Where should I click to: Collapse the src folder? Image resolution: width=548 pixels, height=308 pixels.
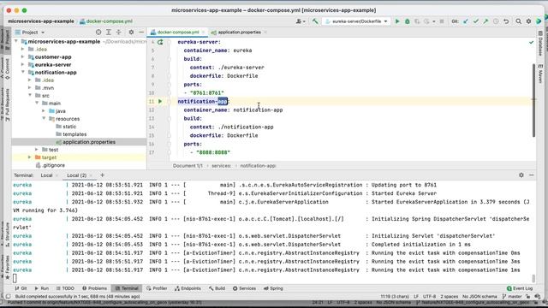tap(30, 95)
